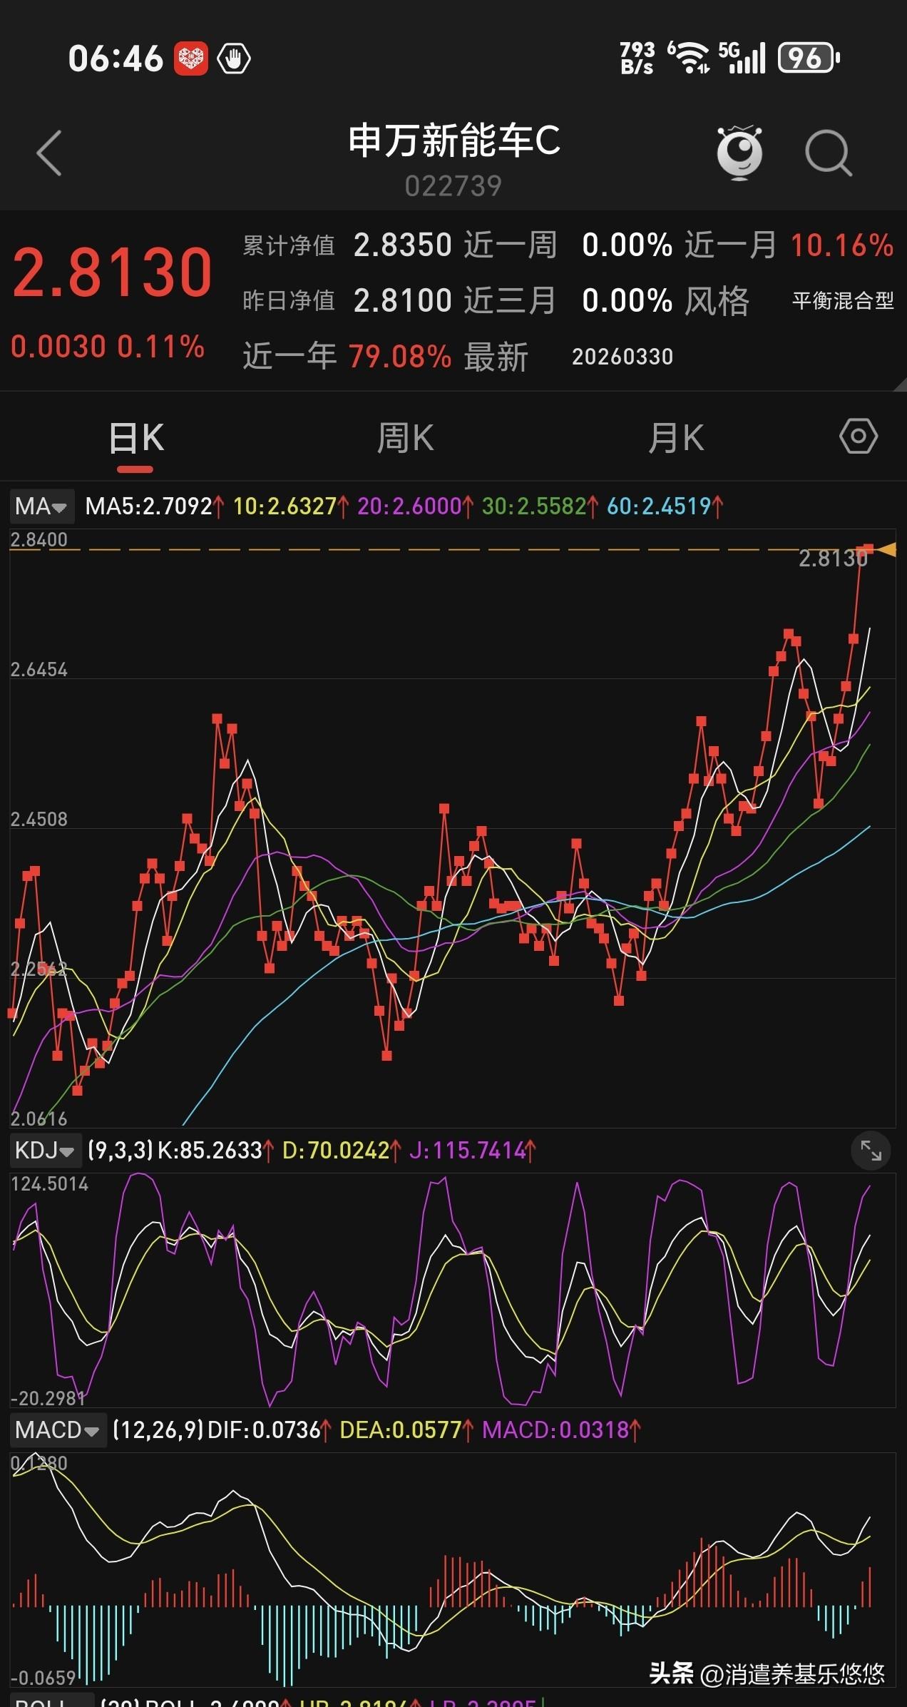Tap the Wi-Fi status icon

(690, 58)
